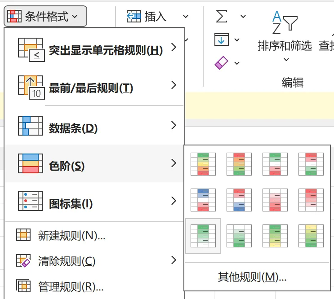This screenshot has height=299, width=334.
Task: Click the Fill down-arrow icon
Action: point(222,40)
